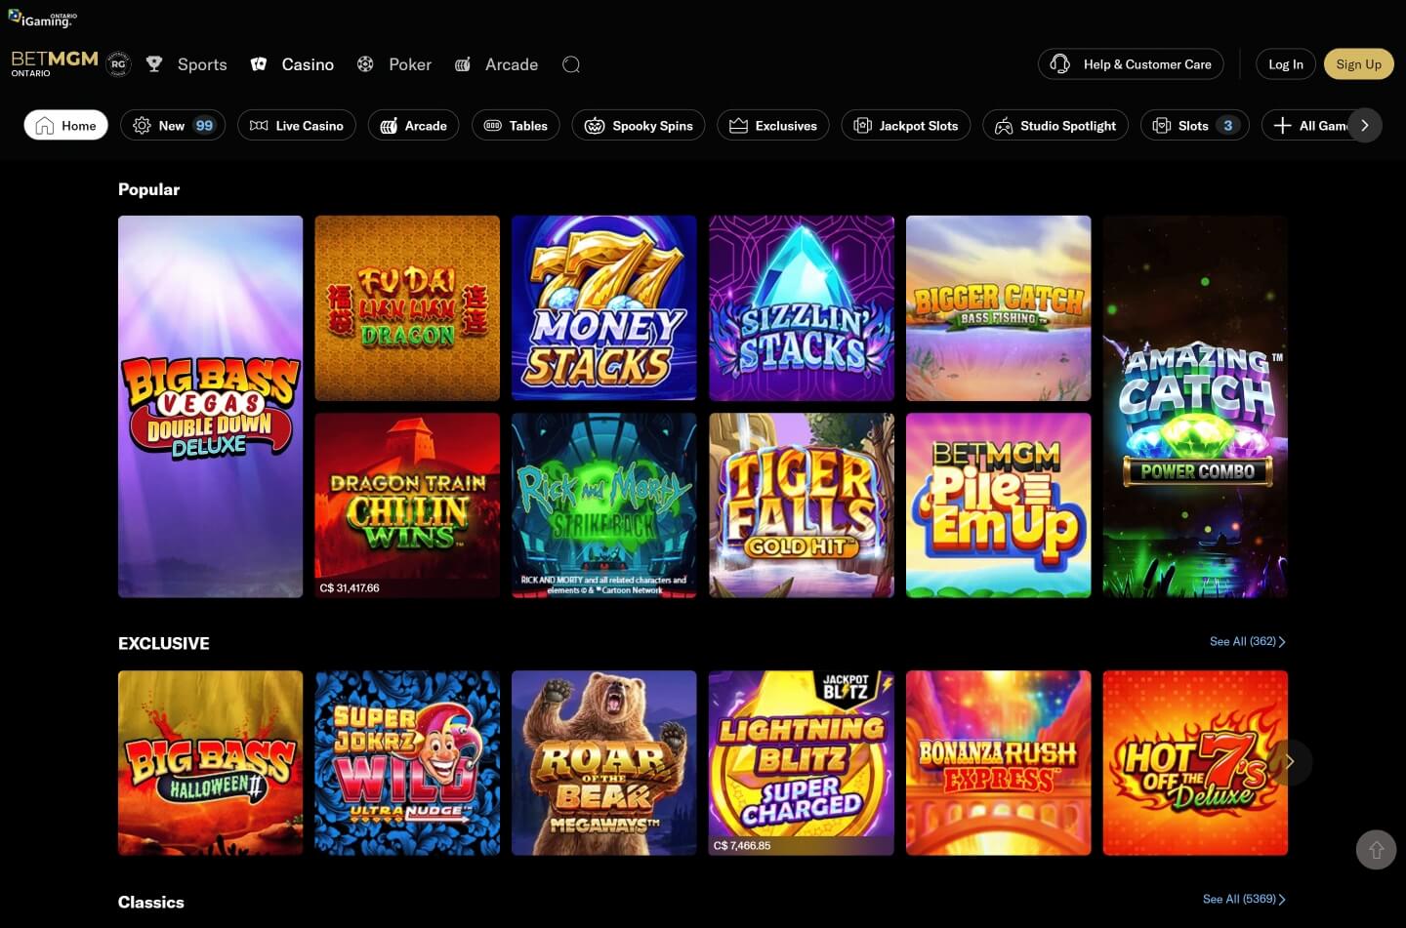Image resolution: width=1406 pixels, height=928 pixels.
Task: Advance the Exclusive carousel with next arrow
Action: [1290, 761]
